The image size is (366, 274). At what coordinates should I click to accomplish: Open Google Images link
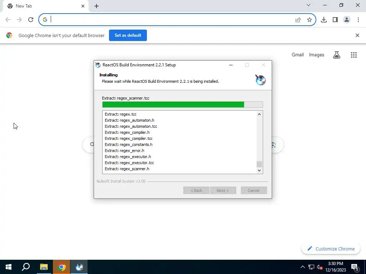tap(317, 55)
